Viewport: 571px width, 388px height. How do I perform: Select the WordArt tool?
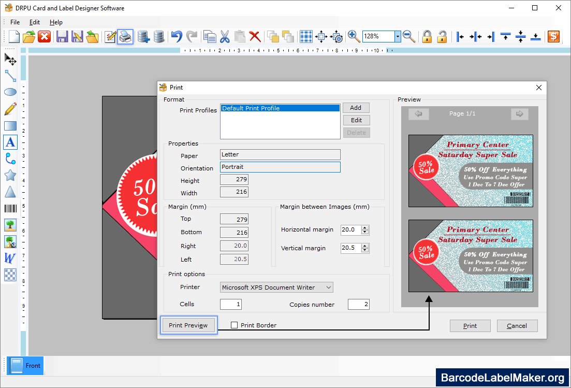(x=10, y=258)
